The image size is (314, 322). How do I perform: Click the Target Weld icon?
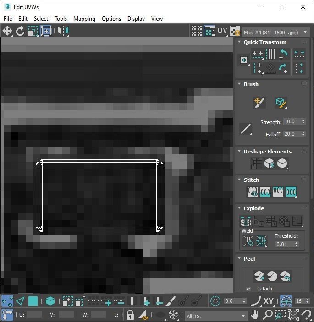[x=248, y=240]
